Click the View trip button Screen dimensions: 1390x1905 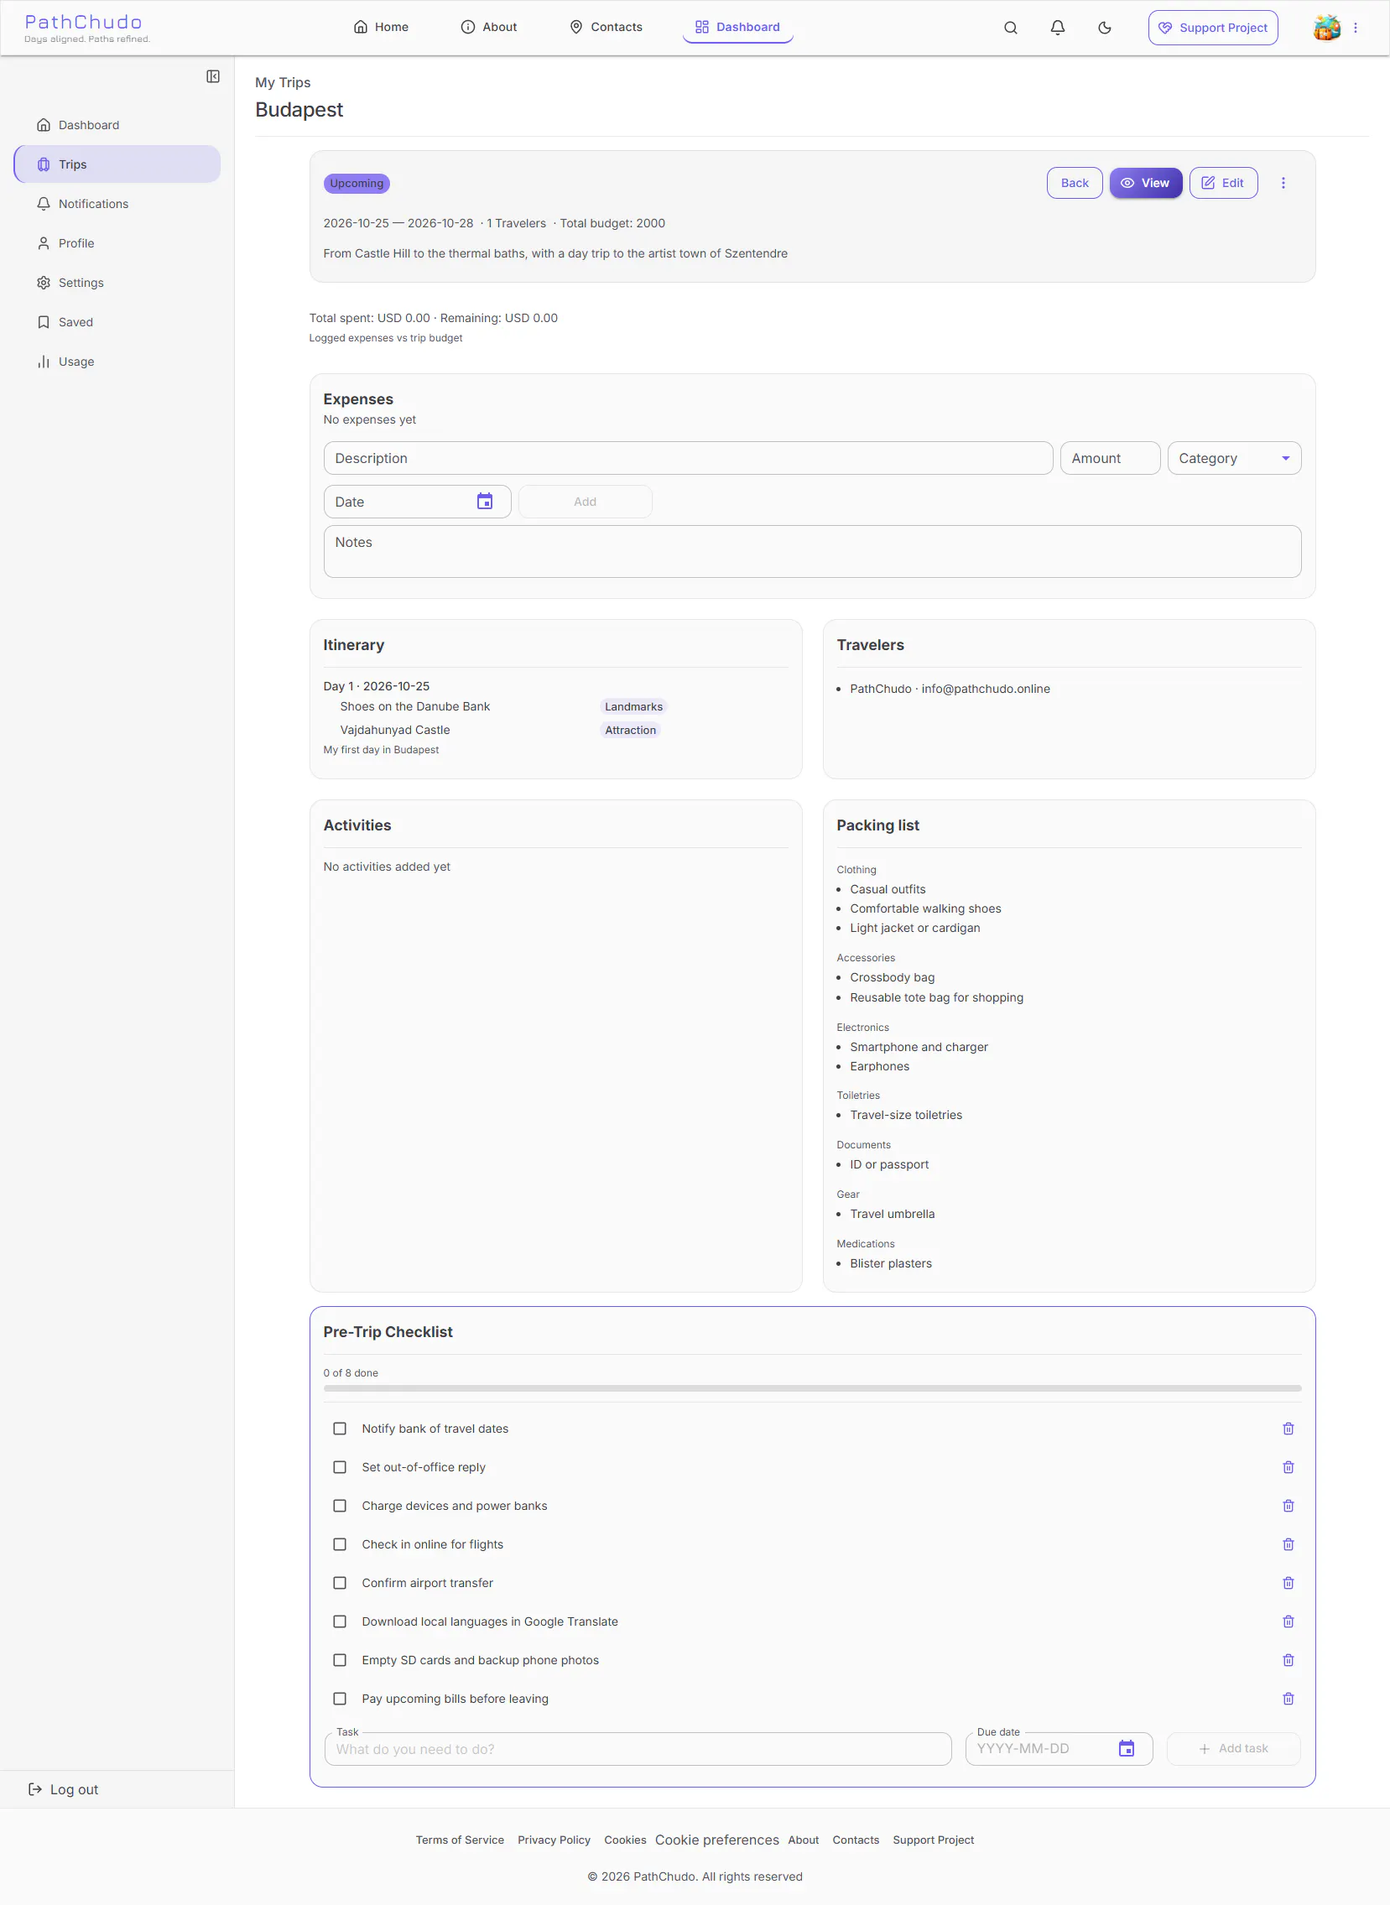pos(1146,183)
